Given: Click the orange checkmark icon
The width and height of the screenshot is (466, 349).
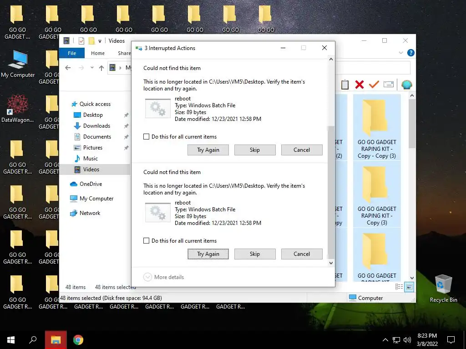Looking at the screenshot, I should (374, 85).
